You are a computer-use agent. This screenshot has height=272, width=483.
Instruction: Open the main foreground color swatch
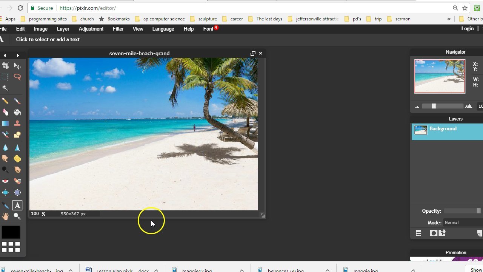pyautogui.click(x=11, y=232)
